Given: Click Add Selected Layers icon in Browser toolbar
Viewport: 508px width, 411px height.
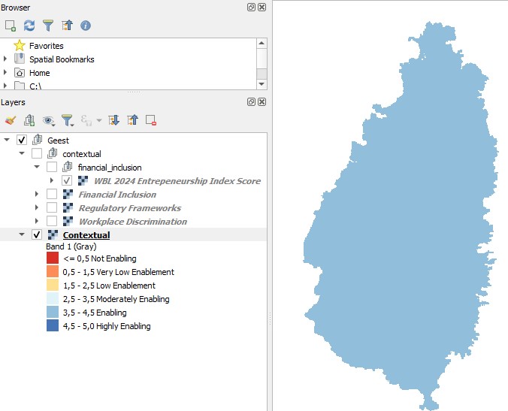Looking at the screenshot, I should 11,26.
